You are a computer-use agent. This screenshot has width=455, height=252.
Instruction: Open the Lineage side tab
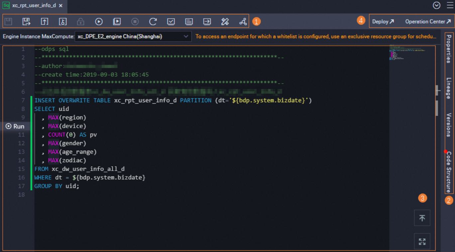pos(449,88)
